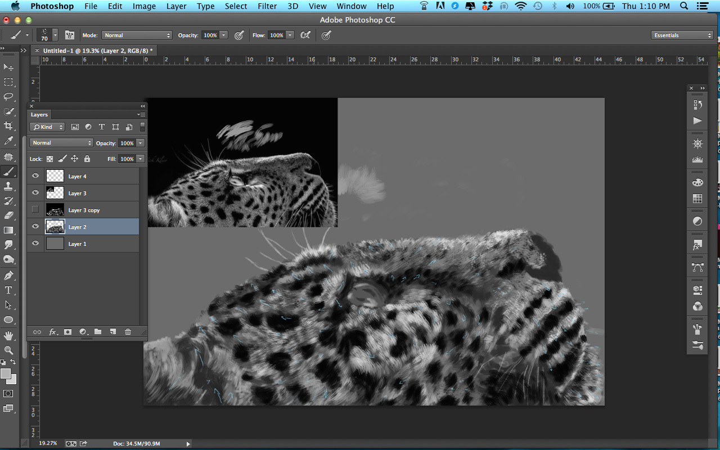Open the Select menu

pos(236,6)
